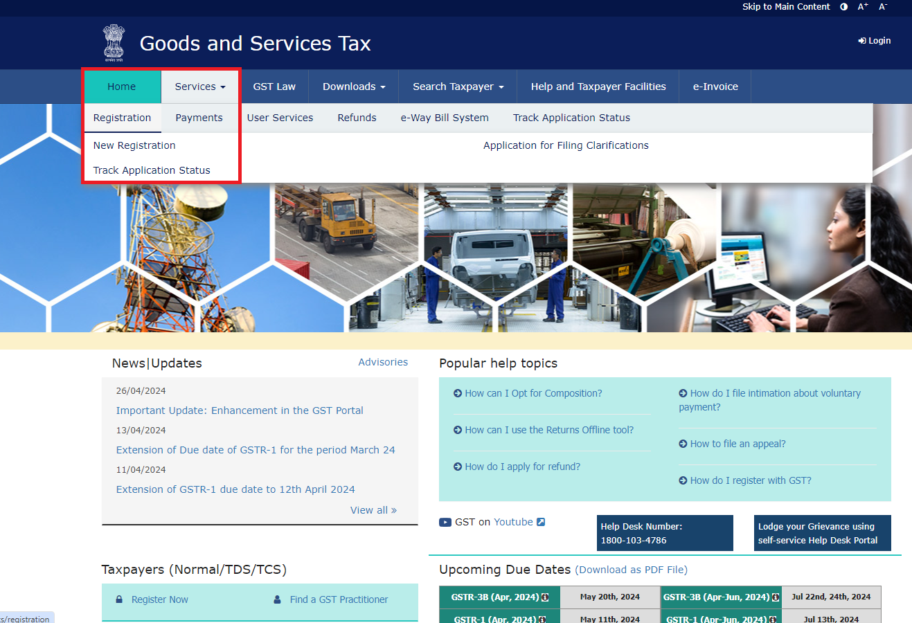Click the national emblem GST logo
The image size is (912, 623).
[x=113, y=42]
